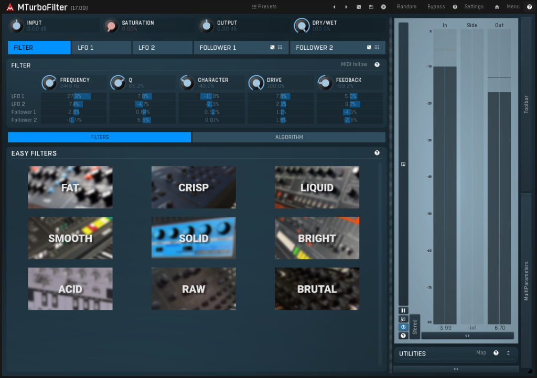Expand the Utilities panel arrows
This screenshot has height=378, width=537.
click(508, 353)
